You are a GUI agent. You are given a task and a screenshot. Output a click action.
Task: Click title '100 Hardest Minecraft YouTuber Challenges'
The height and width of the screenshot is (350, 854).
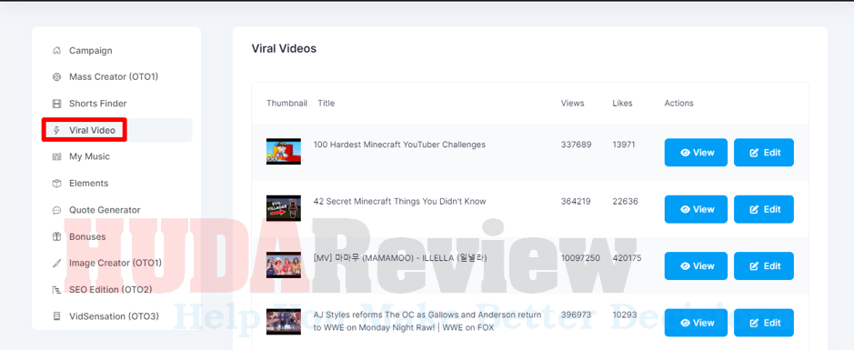pyautogui.click(x=399, y=145)
